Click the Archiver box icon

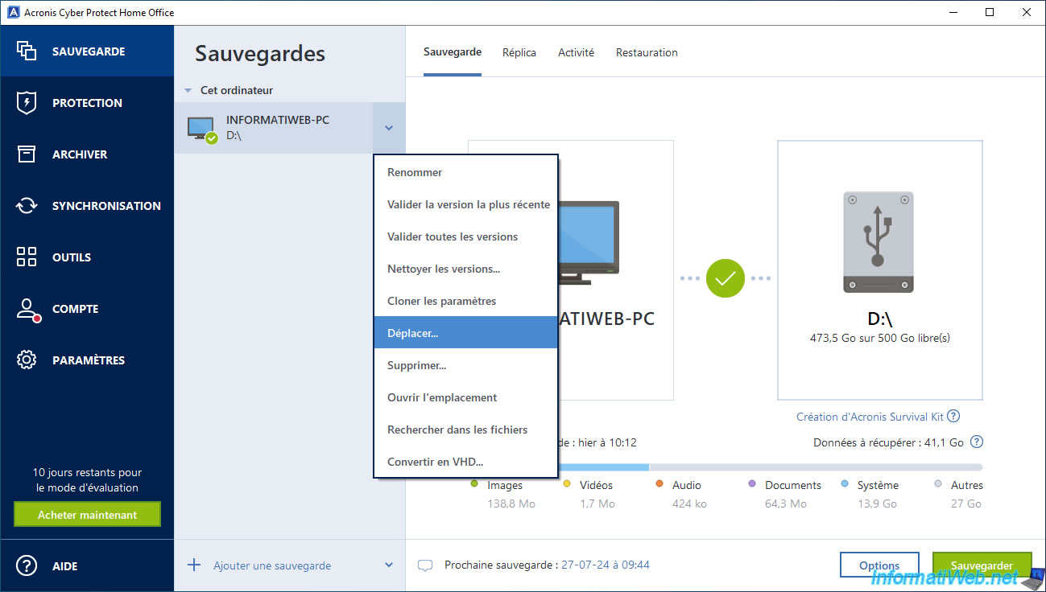coord(27,154)
